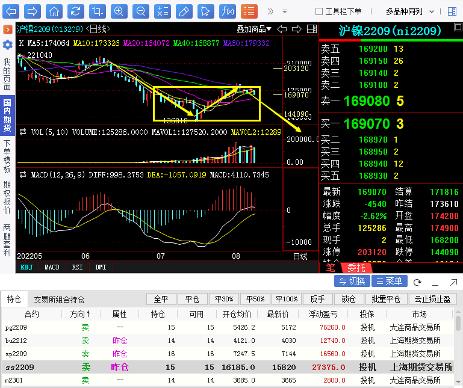This screenshot has height=388, width=463.
Task: Go to the home page icon
Action: [x=54, y=11]
